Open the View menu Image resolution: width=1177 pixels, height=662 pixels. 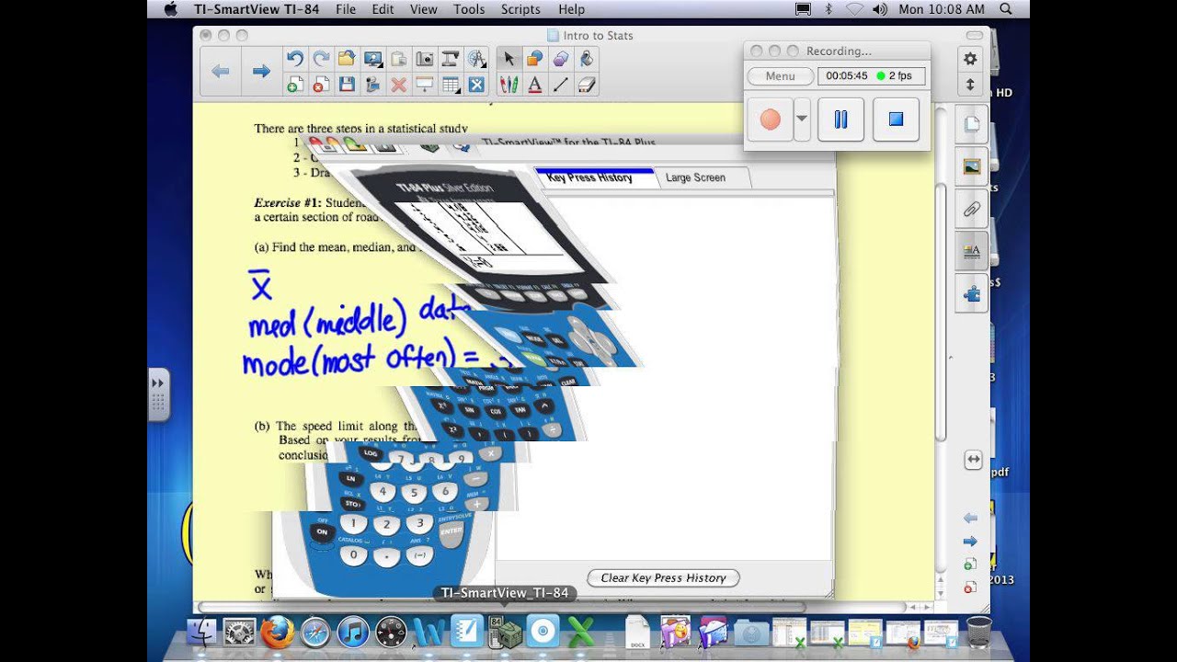pyautogui.click(x=423, y=9)
